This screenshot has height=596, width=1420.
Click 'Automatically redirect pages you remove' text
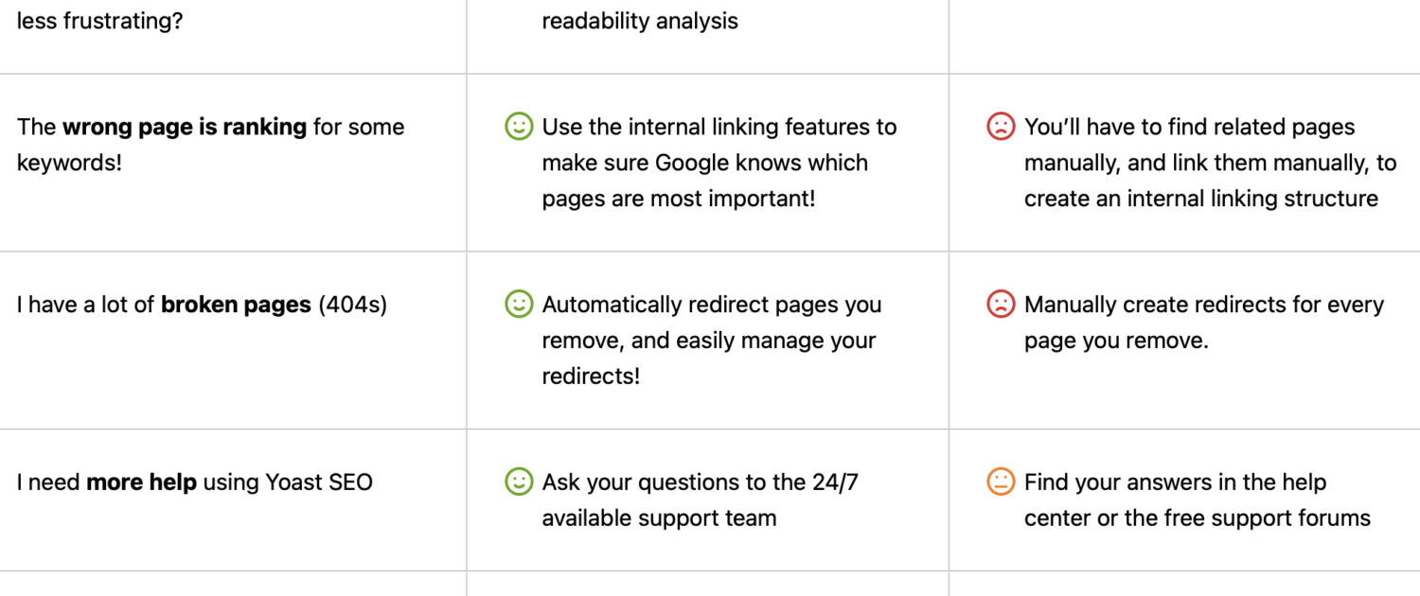coord(712,323)
